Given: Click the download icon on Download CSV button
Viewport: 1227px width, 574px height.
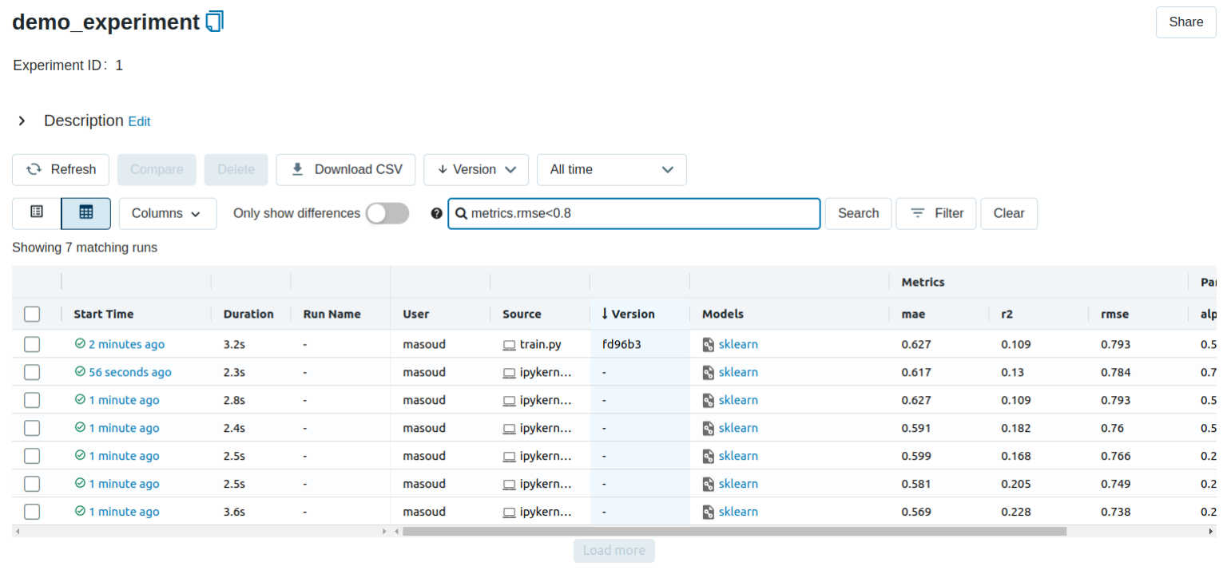Looking at the screenshot, I should tap(297, 169).
